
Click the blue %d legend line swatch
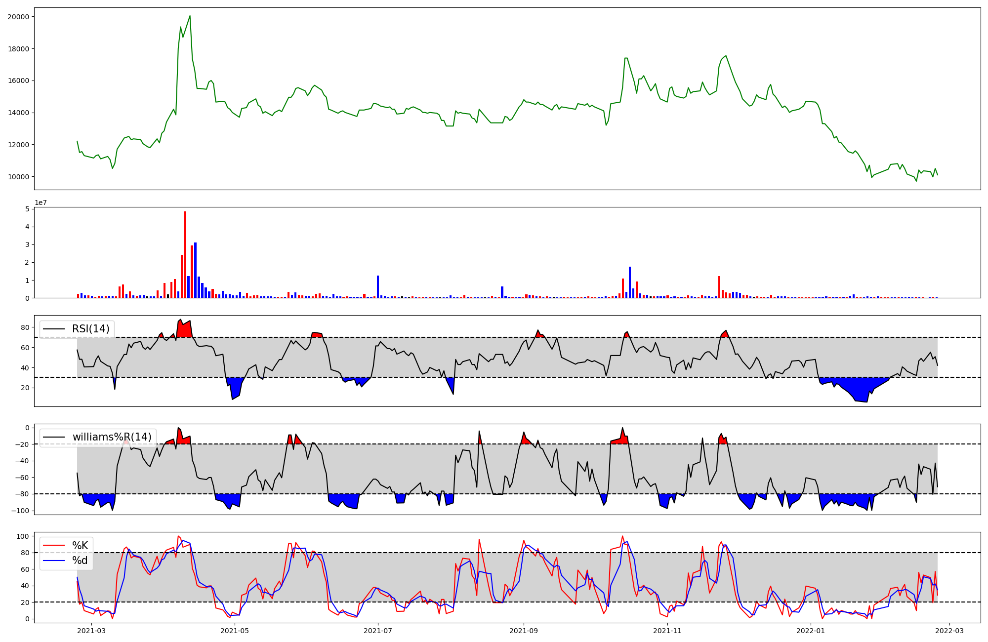point(54,560)
